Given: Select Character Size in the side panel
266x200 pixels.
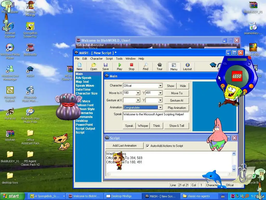Looking at the screenshot, I should (87, 93).
